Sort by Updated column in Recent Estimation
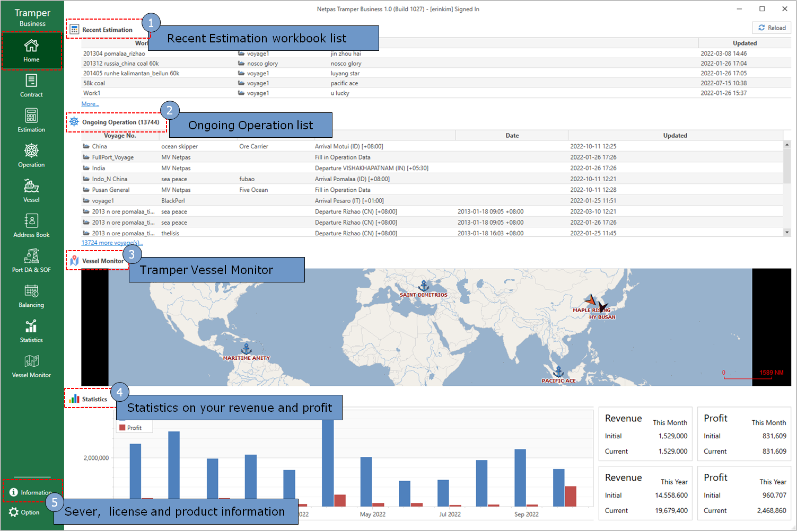 (x=745, y=43)
